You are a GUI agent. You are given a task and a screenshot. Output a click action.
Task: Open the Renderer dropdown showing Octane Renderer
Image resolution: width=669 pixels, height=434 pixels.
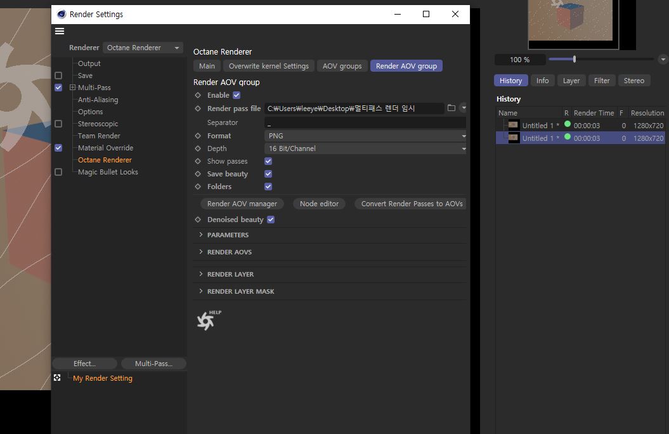[143, 48]
